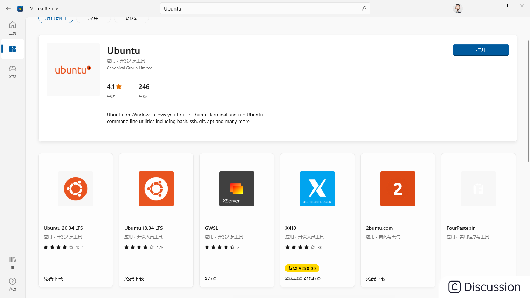530x298 pixels.
Task: Open the 主页 home sidebar icon
Action: tap(13, 28)
